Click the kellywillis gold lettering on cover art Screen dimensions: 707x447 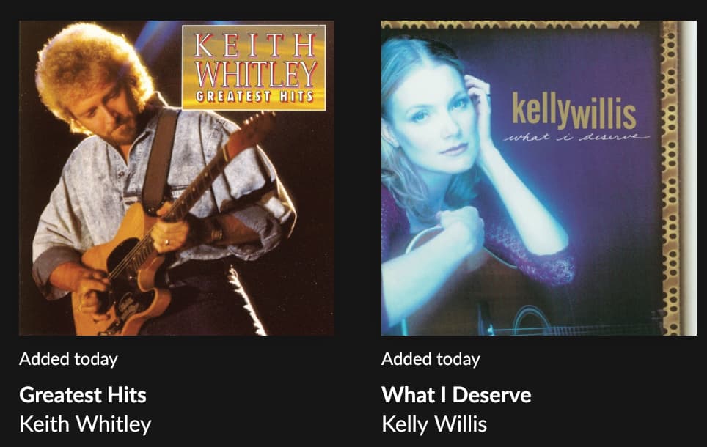[x=574, y=111]
